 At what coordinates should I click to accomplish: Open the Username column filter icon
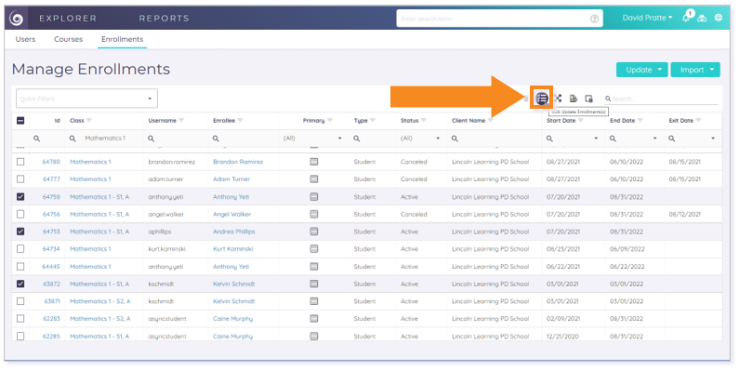[181, 121]
